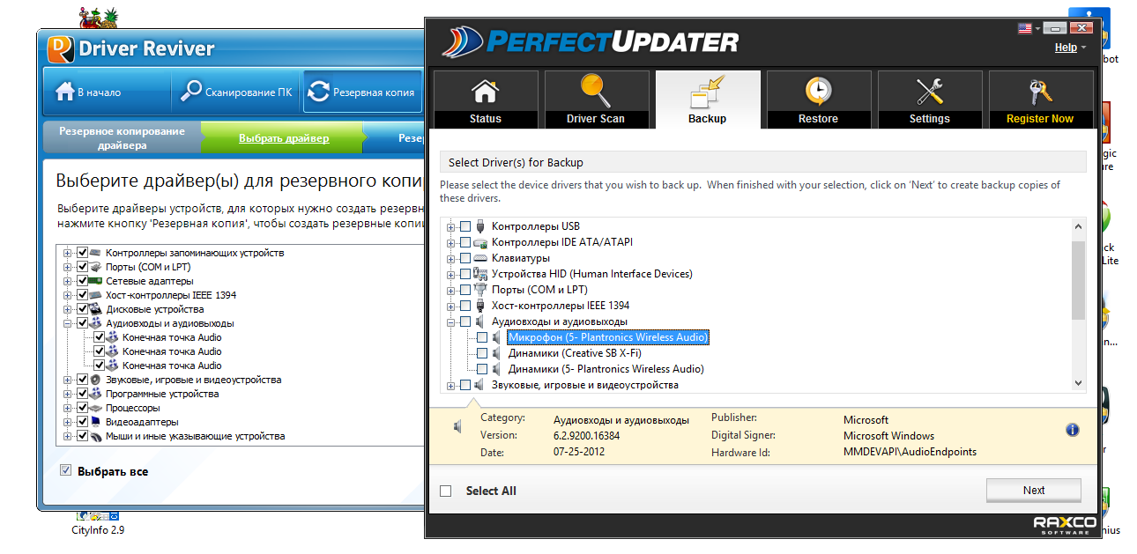The width and height of the screenshot is (1137, 554).
Task: Click network adapters icon in Driver Reviver
Action: point(96,281)
